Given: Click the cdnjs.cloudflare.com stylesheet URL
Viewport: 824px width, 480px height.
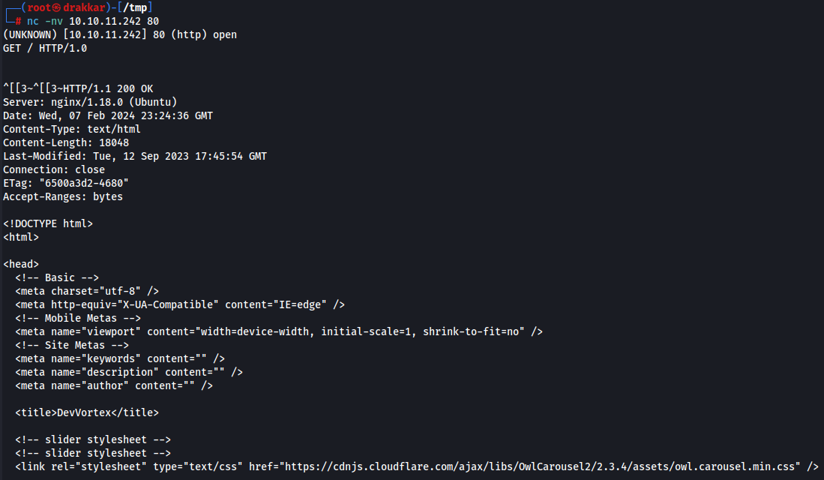Looking at the screenshot, I should pyautogui.click(x=540, y=466).
